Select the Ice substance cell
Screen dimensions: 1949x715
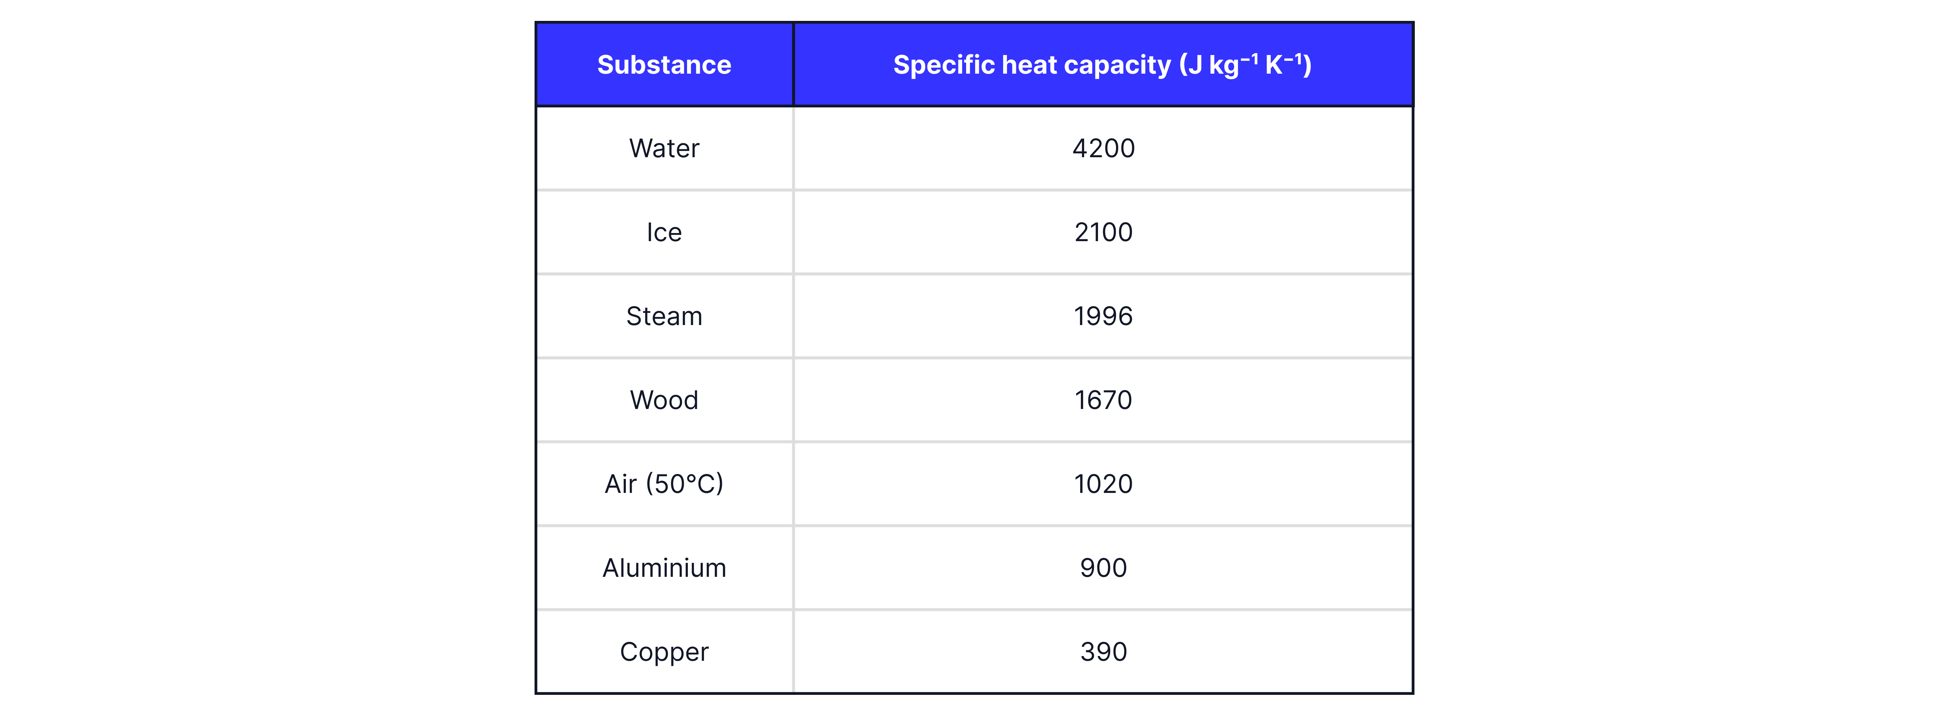(664, 232)
